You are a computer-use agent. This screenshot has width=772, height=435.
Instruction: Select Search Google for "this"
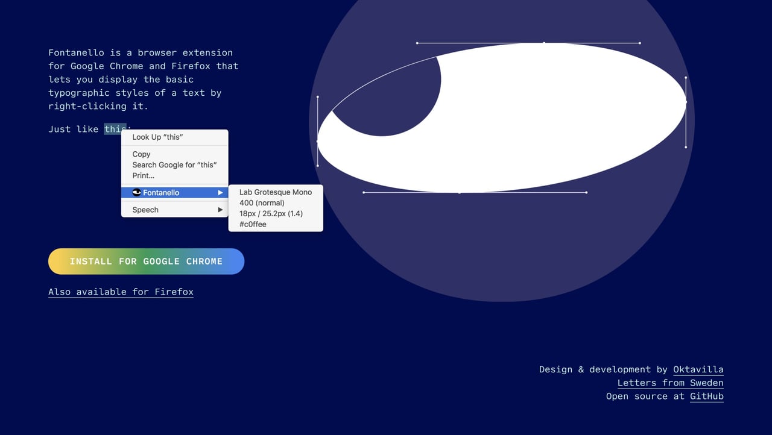click(x=174, y=164)
